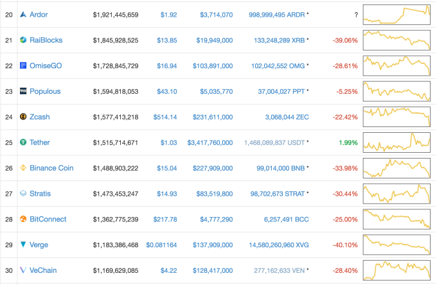Open the Ardor $1.92 price link

(168, 14)
